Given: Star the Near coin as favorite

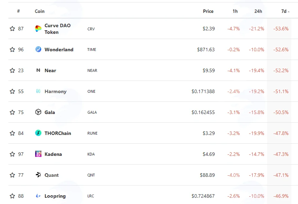Looking at the screenshot, I should click(12, 70).
